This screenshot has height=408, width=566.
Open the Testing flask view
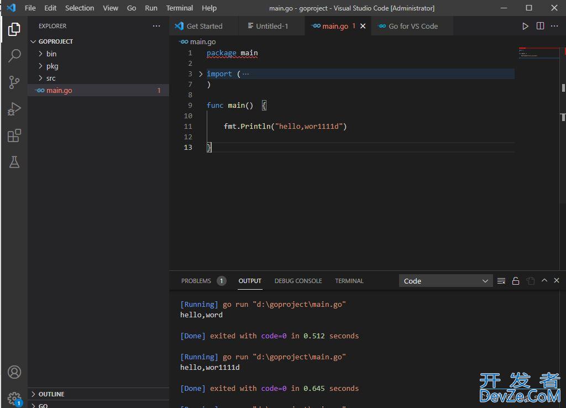tap(14, 162)
